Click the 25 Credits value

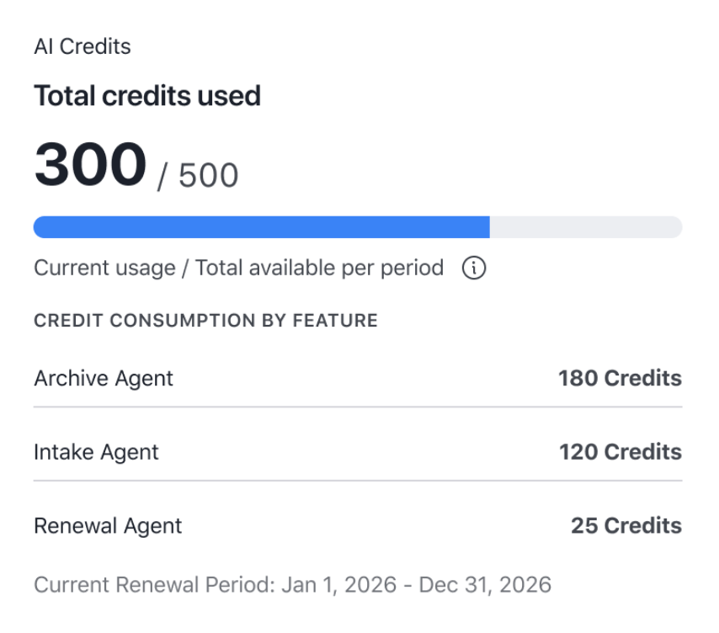pos(626,526)
